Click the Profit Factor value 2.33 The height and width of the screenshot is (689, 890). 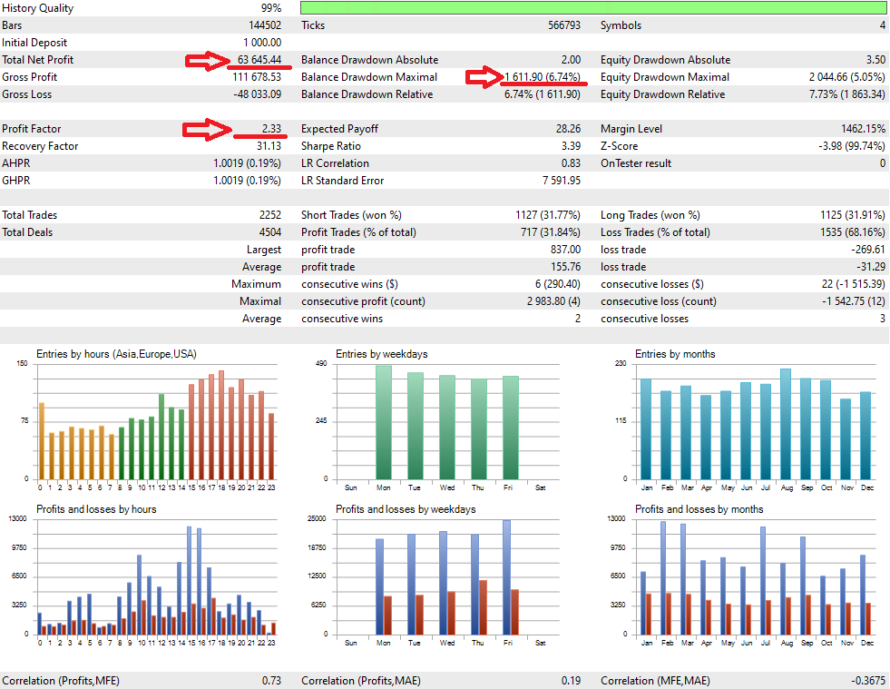[x=271, y=129]
